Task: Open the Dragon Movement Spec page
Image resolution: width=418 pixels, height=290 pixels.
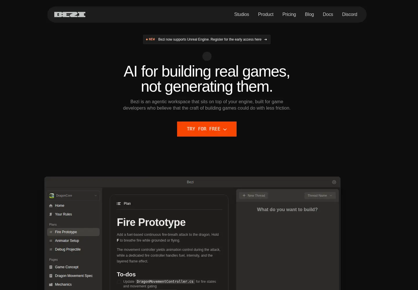Action: pos(73,276)
